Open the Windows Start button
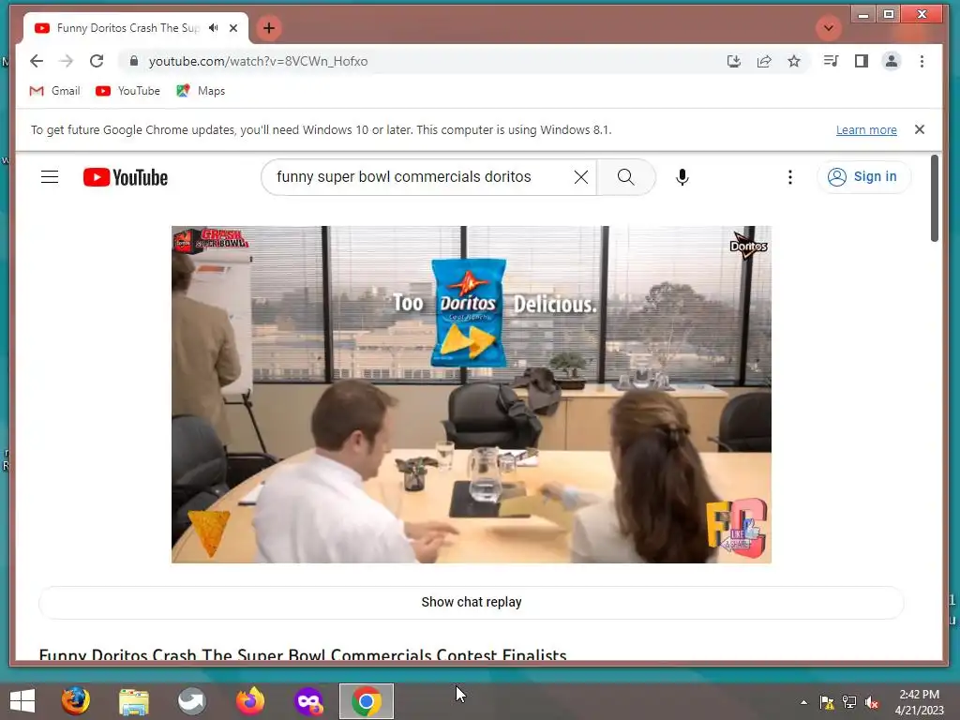 [x=22, y=701]
